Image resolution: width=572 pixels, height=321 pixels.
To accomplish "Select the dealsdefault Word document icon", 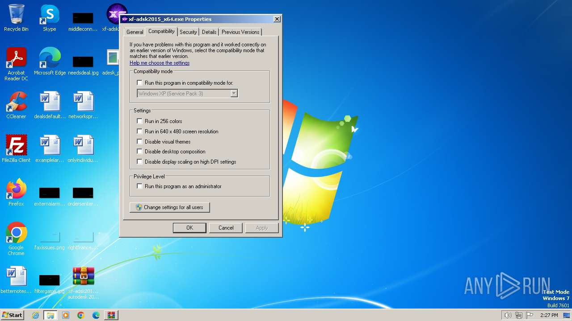I will click(x=50, y=105).
